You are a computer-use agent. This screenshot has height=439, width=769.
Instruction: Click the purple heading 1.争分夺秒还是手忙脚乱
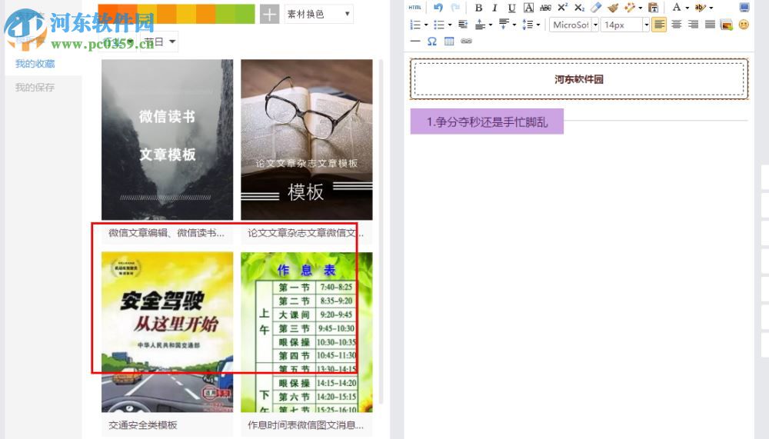[487, 121]
